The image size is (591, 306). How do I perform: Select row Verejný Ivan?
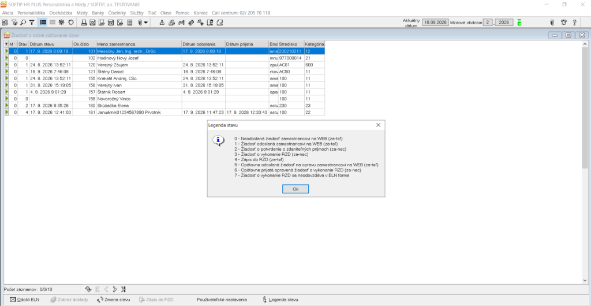tap(164, 85)
